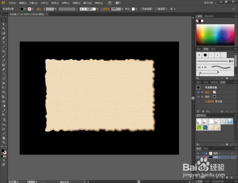The height and width of the screenshot is (183, 238).
Task: Click new layer icon at bottom of Layers panel
Action: pos(227,177)
